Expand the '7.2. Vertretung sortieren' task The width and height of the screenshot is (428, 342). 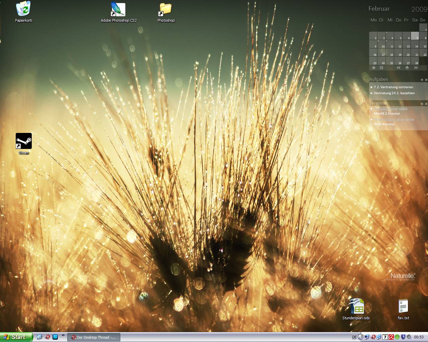tap(371, 87)
